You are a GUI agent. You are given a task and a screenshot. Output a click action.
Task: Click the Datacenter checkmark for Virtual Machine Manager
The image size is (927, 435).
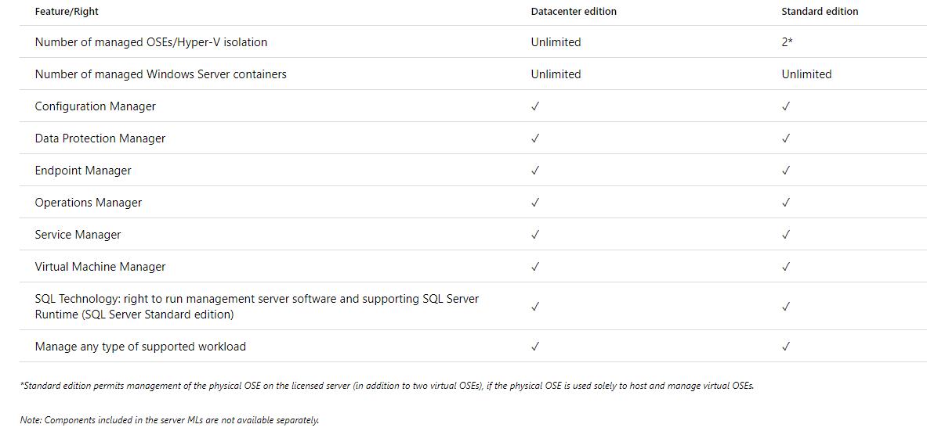[x=534, y=266]
